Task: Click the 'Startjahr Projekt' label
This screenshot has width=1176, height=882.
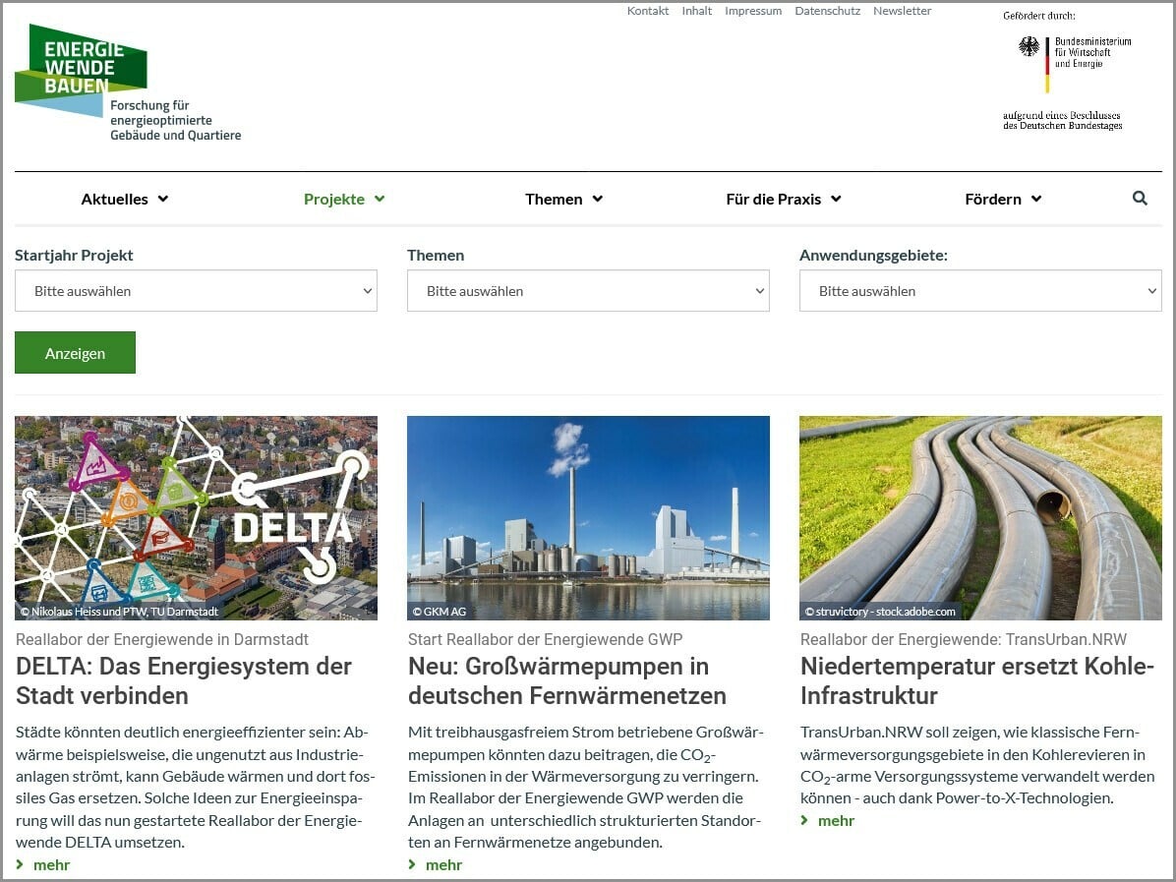Action: (74, 255)
